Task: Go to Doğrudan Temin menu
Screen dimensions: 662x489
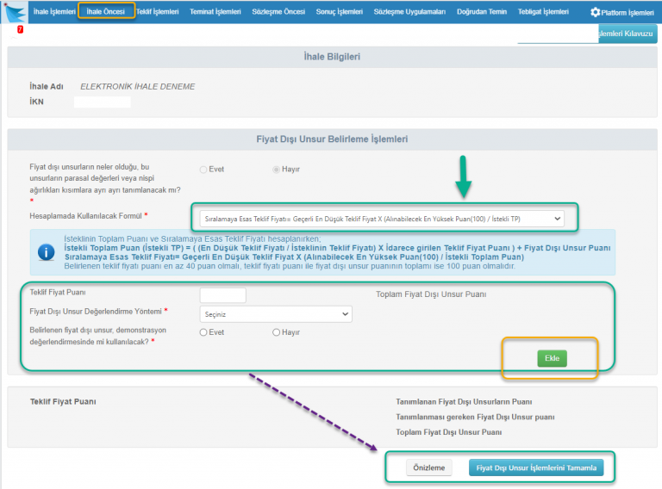Action: [x=482, y=12]
